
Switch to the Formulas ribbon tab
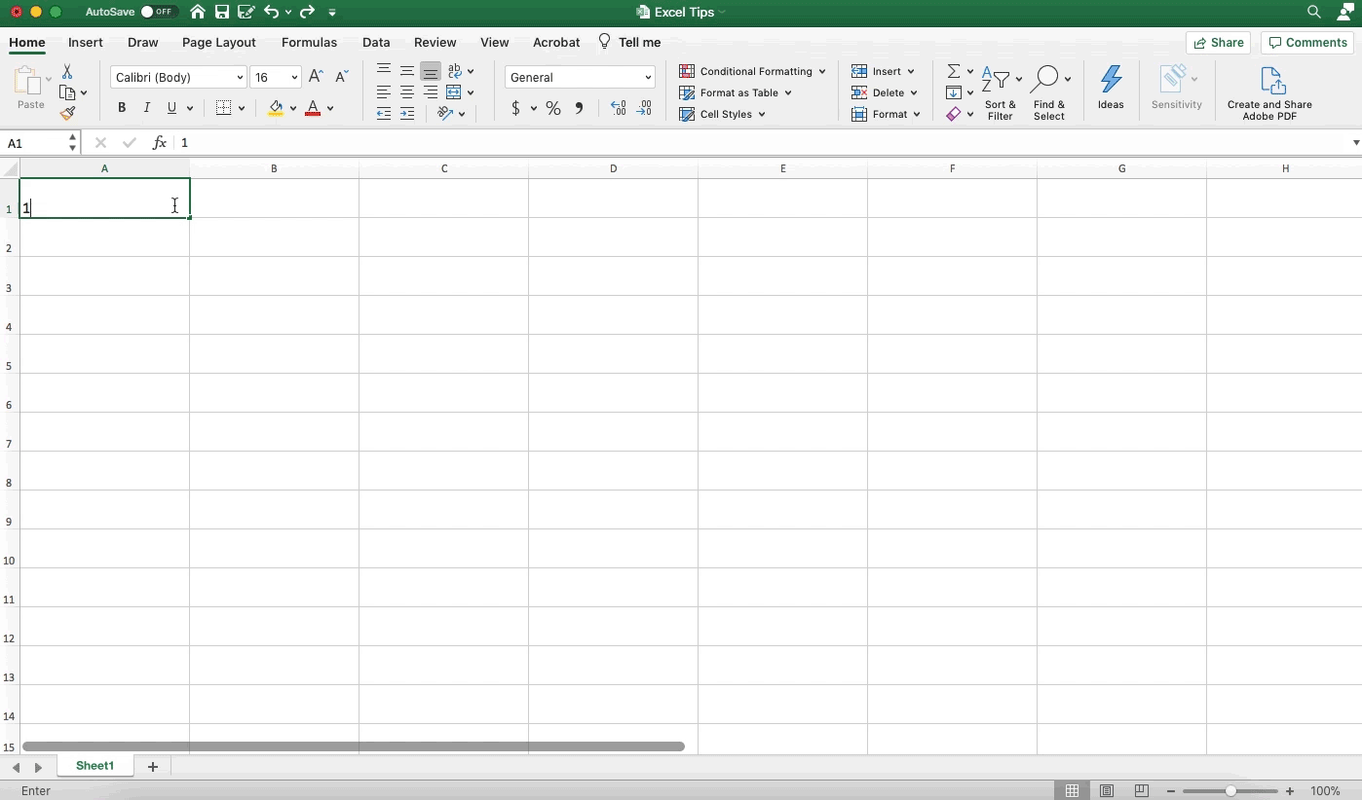coord(309,43)
